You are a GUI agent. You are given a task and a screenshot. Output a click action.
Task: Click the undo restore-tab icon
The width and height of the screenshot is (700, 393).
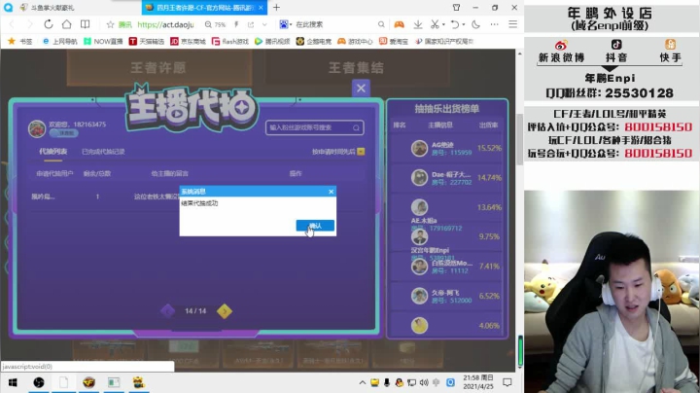click(454, 24)
